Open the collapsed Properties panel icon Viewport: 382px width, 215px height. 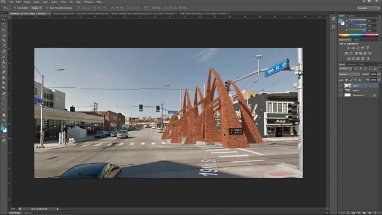click(x=334, y=27)
